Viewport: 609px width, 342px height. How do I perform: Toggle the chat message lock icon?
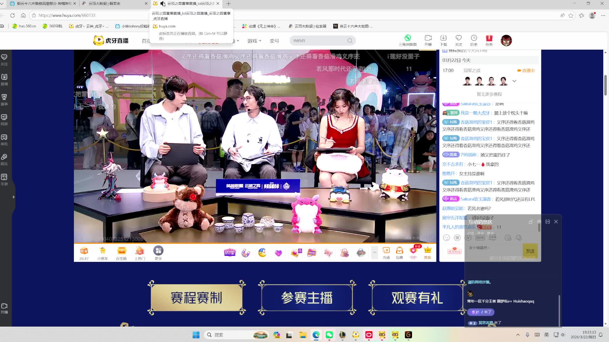pos(531,222)
